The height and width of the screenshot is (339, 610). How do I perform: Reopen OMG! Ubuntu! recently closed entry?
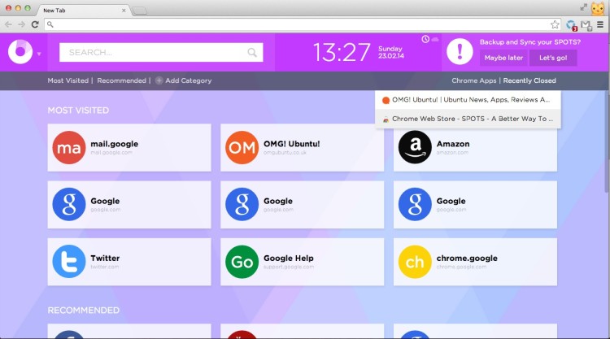tap(468, 100)
